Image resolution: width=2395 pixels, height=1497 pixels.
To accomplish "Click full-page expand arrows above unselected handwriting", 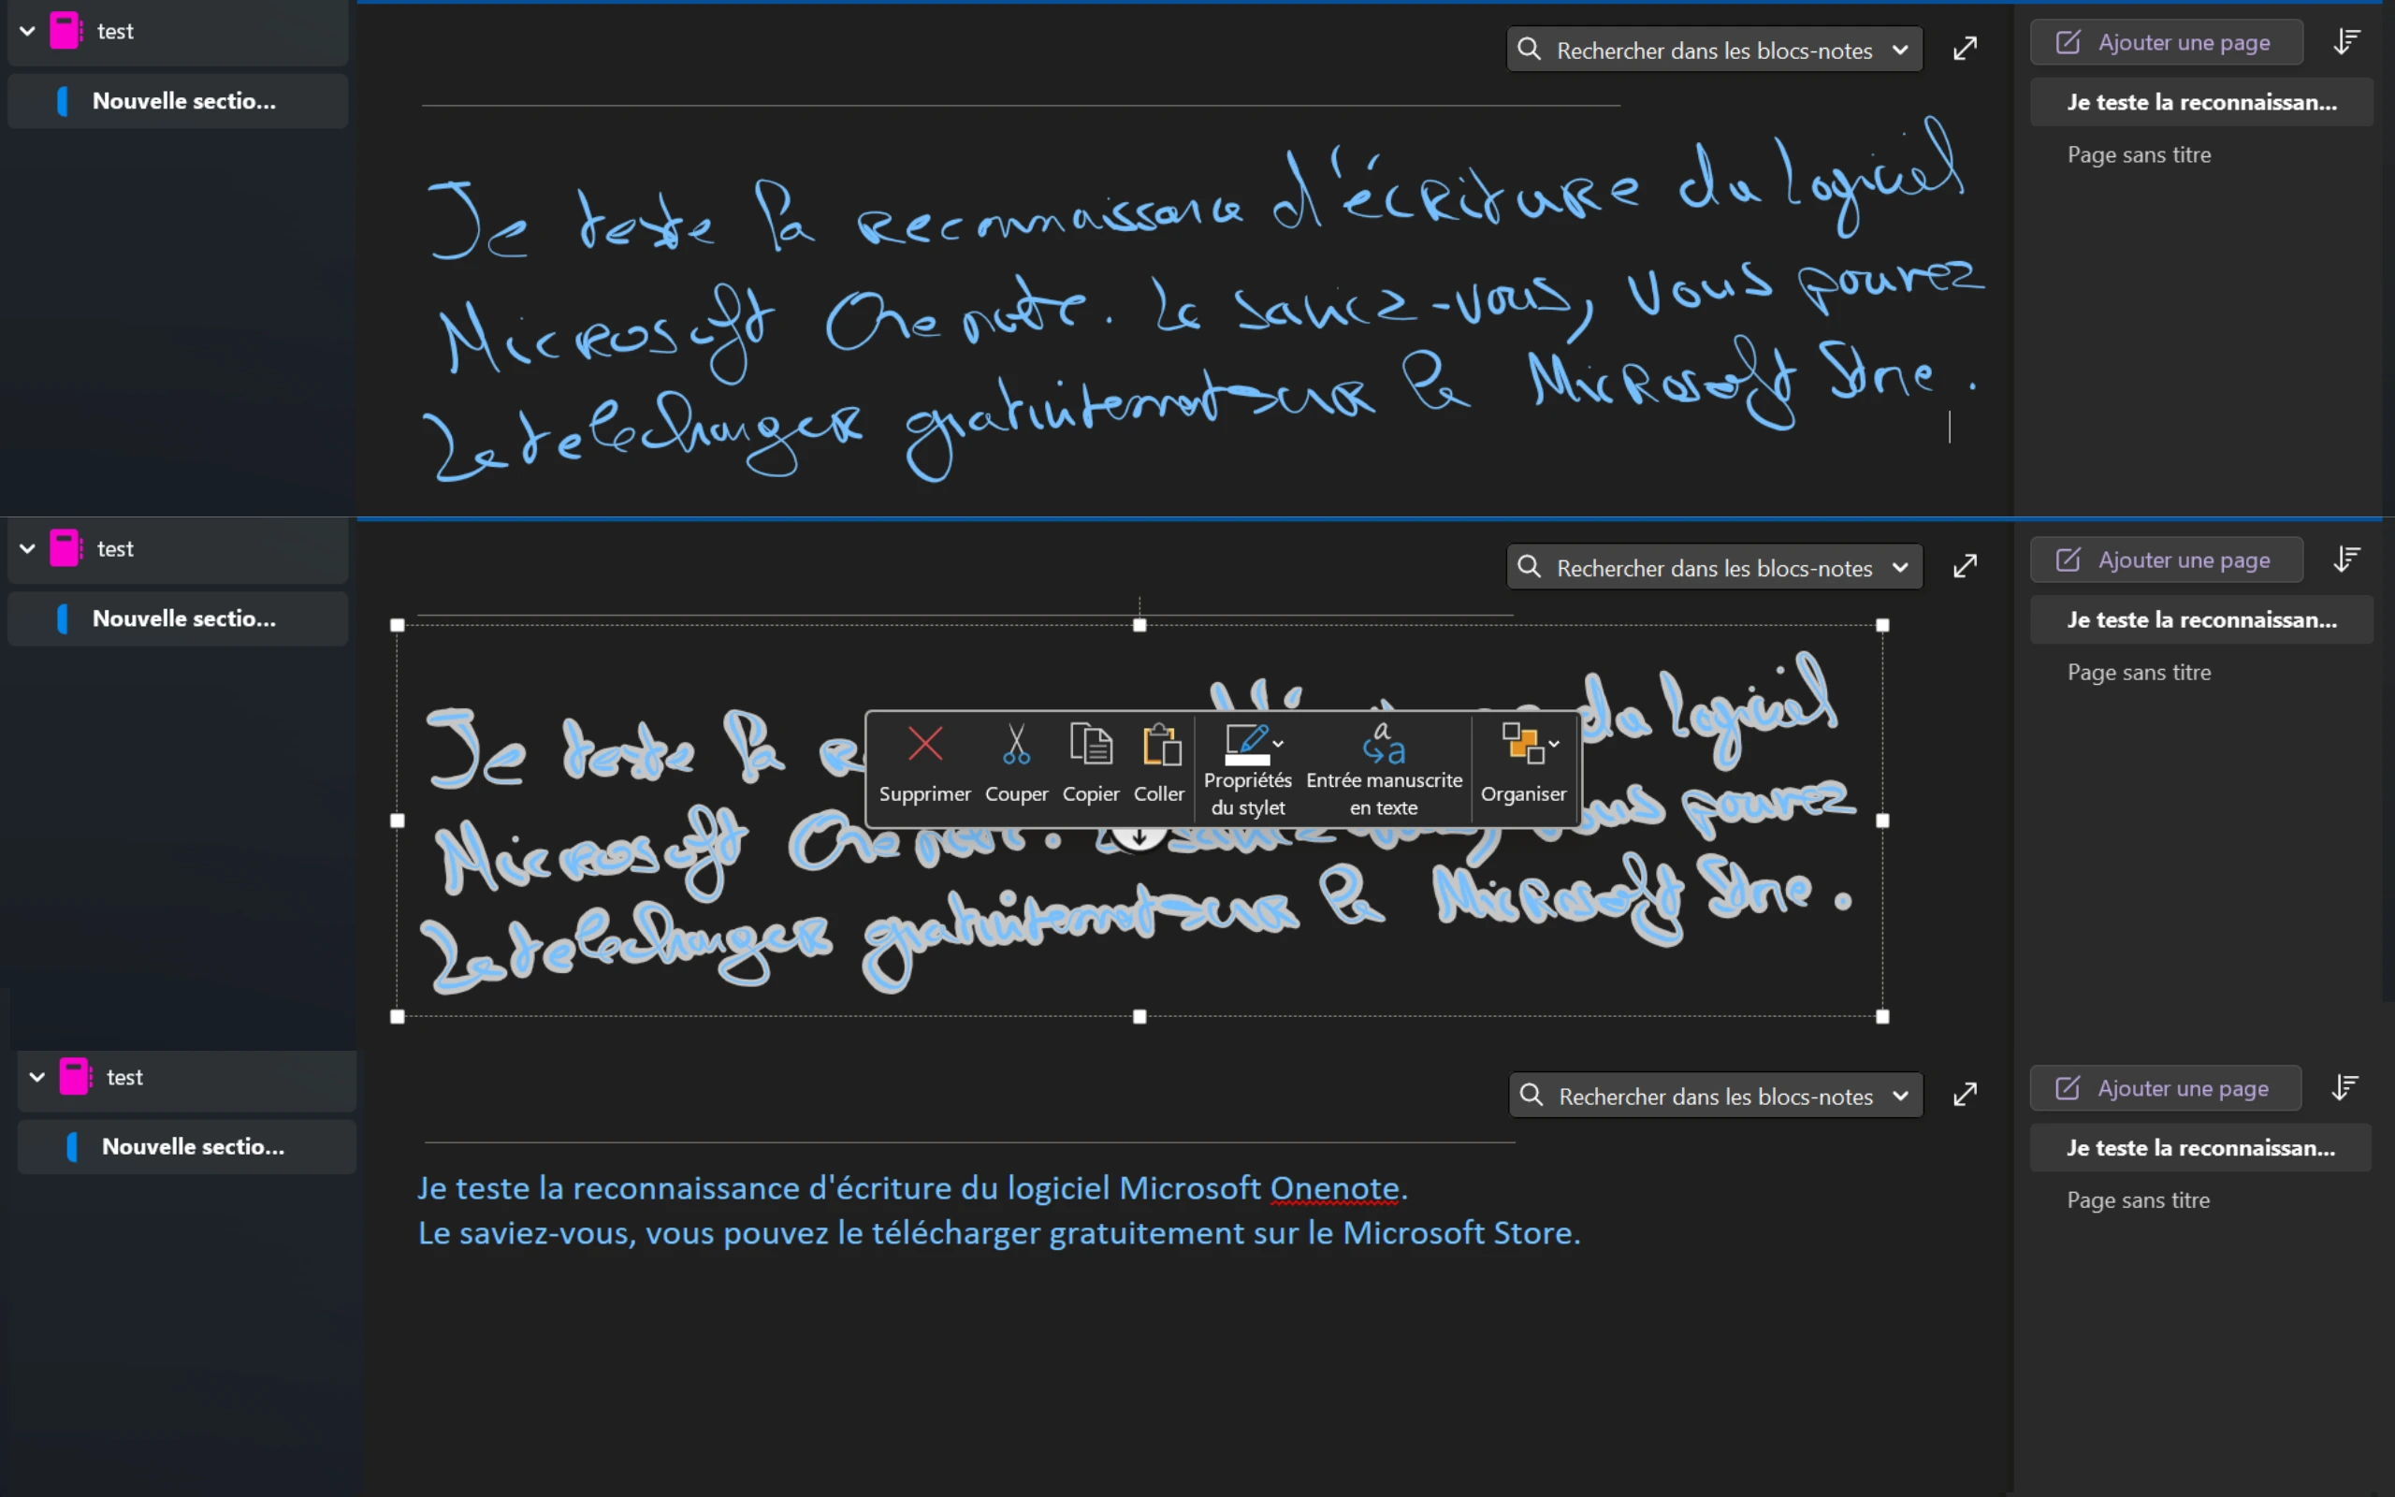I will point(1965,49).
